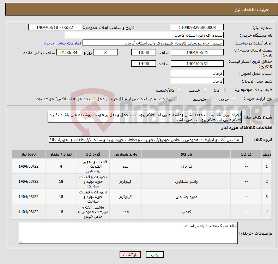Click the announcement date field 1404/03/18 - 06:22

55,28
